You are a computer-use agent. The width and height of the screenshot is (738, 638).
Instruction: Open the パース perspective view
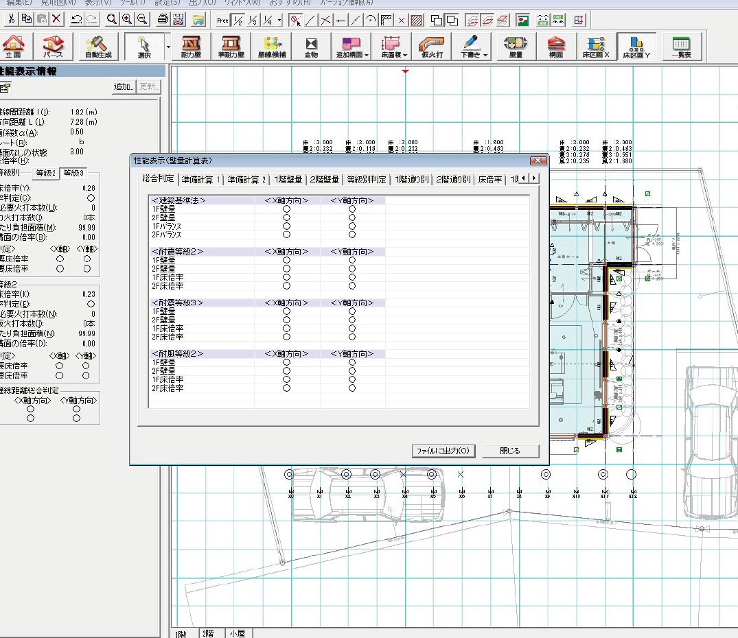point(53,47)
